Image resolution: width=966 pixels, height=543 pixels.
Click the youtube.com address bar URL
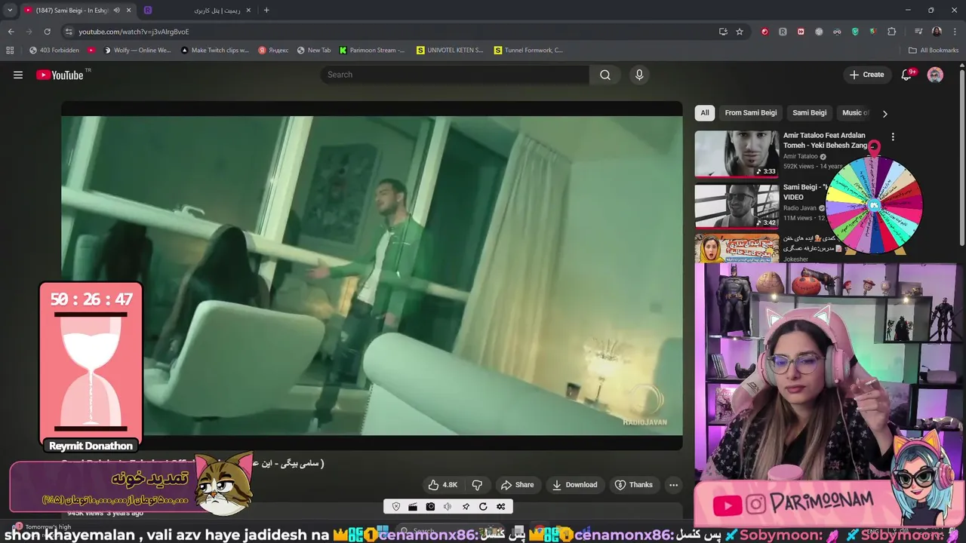[x=134, y=32]
